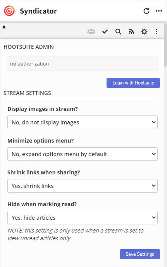The height and width of the screenshot is (267, 167).
Task: Open Shrink links when sharing dropdown
Action: pyautogui.click(x=83, y=186)
